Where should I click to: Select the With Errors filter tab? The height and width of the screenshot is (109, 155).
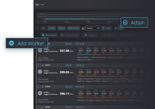point(73,28)
